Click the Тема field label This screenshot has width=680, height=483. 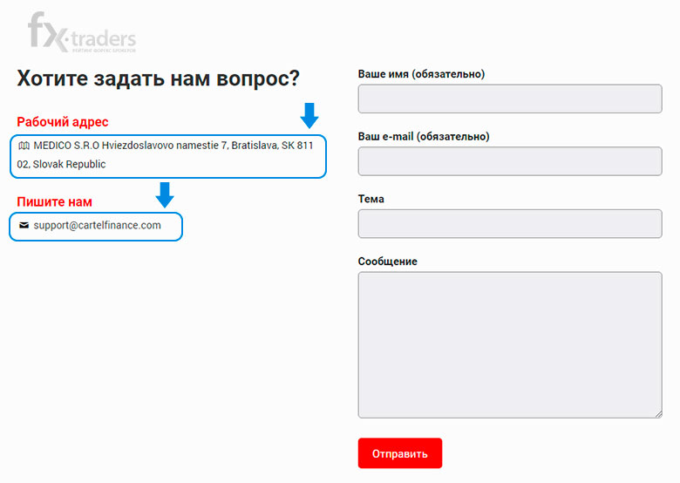(371, 199)
